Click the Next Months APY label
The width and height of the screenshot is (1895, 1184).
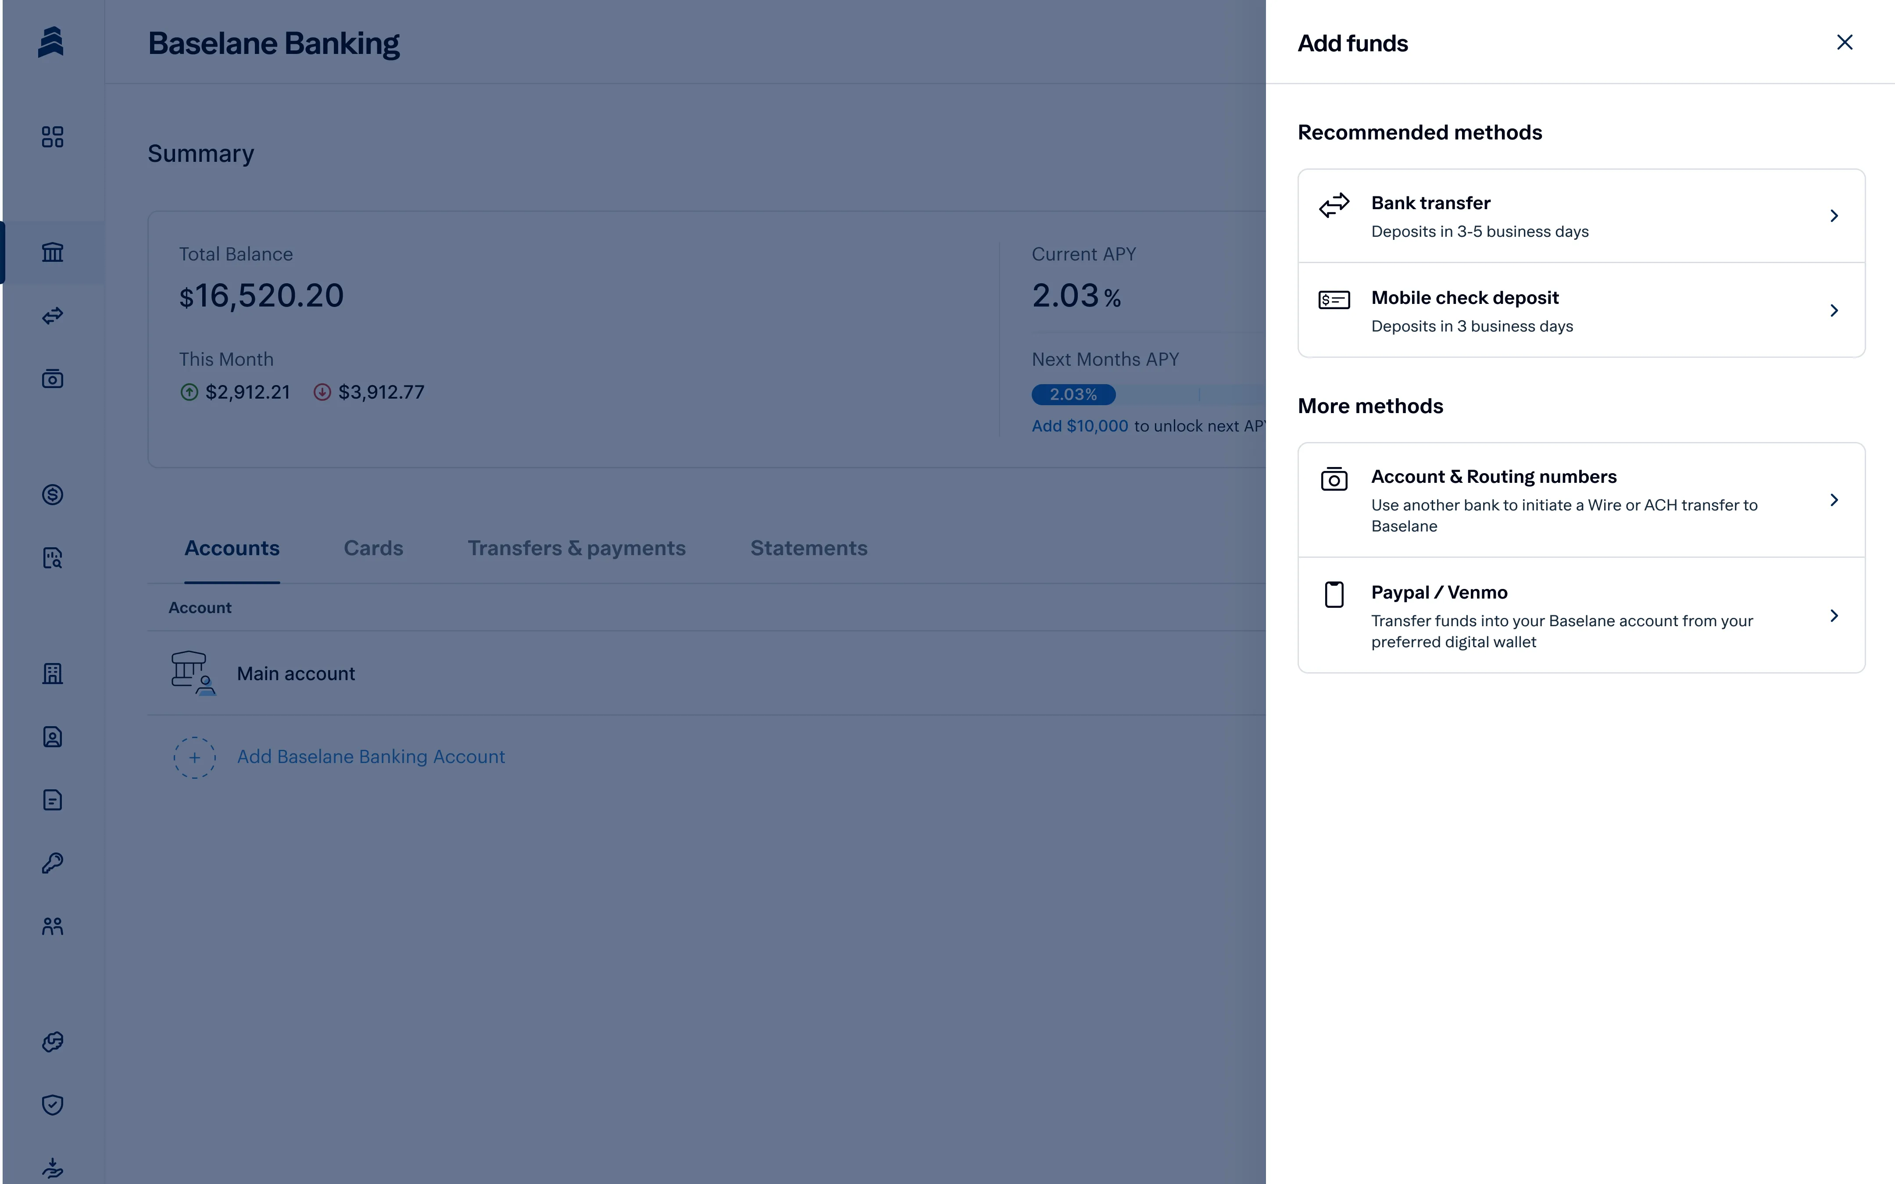(x=1105, y=360)
